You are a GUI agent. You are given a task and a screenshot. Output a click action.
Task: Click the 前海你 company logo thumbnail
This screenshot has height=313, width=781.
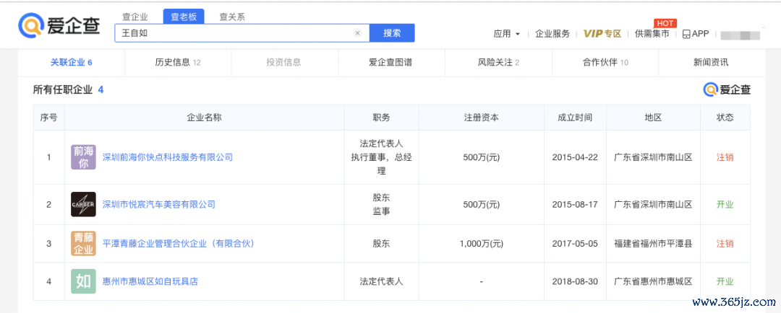(x=83, y=157)
